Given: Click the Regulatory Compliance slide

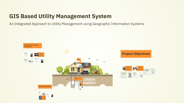Looking at the screenshot, I should 149,72.
